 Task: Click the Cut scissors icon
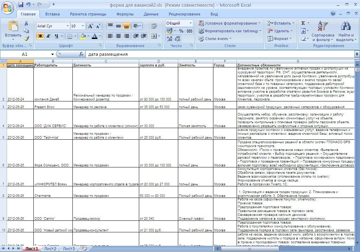[x=26, y=23]
